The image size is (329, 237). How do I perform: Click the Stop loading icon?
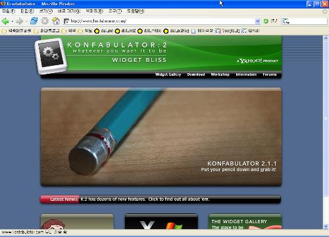coord(45,21)
